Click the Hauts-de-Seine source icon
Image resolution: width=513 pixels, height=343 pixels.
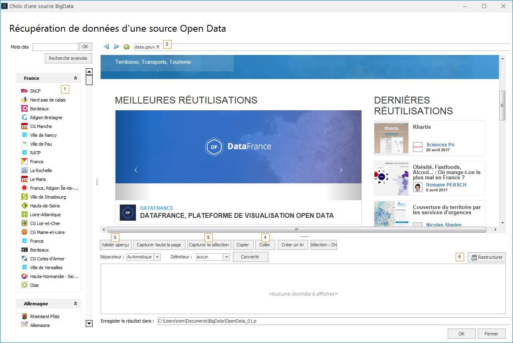point(24,206)
